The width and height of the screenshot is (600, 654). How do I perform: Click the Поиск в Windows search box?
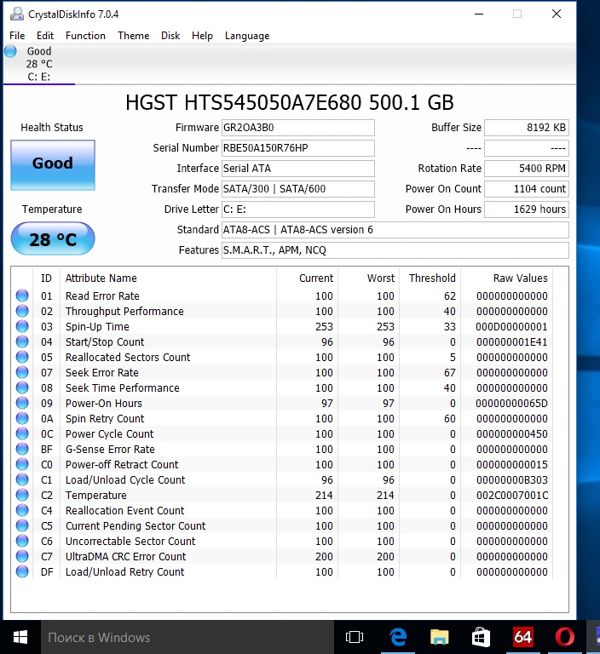(x=187, y=637)
